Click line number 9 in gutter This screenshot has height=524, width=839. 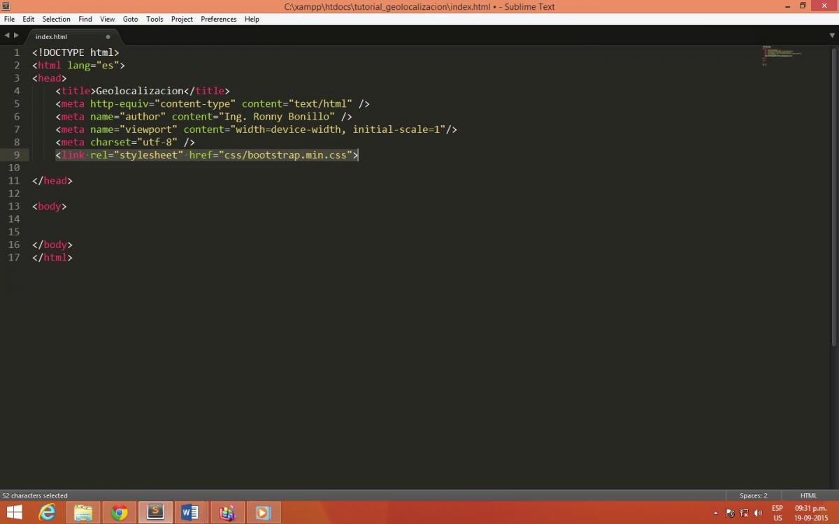(x=16, y=154)
